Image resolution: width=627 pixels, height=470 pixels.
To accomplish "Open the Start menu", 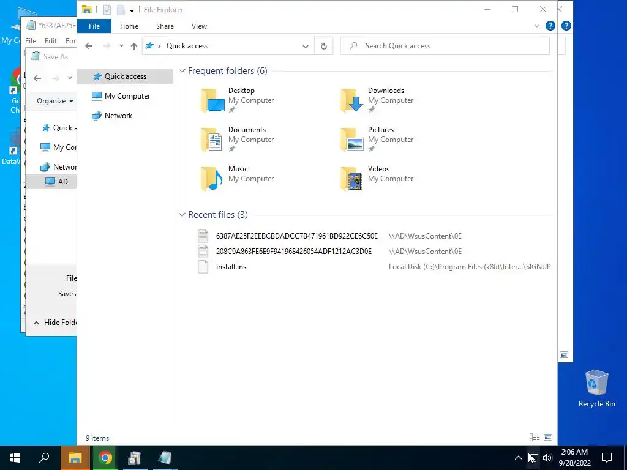I will (15, 458).
